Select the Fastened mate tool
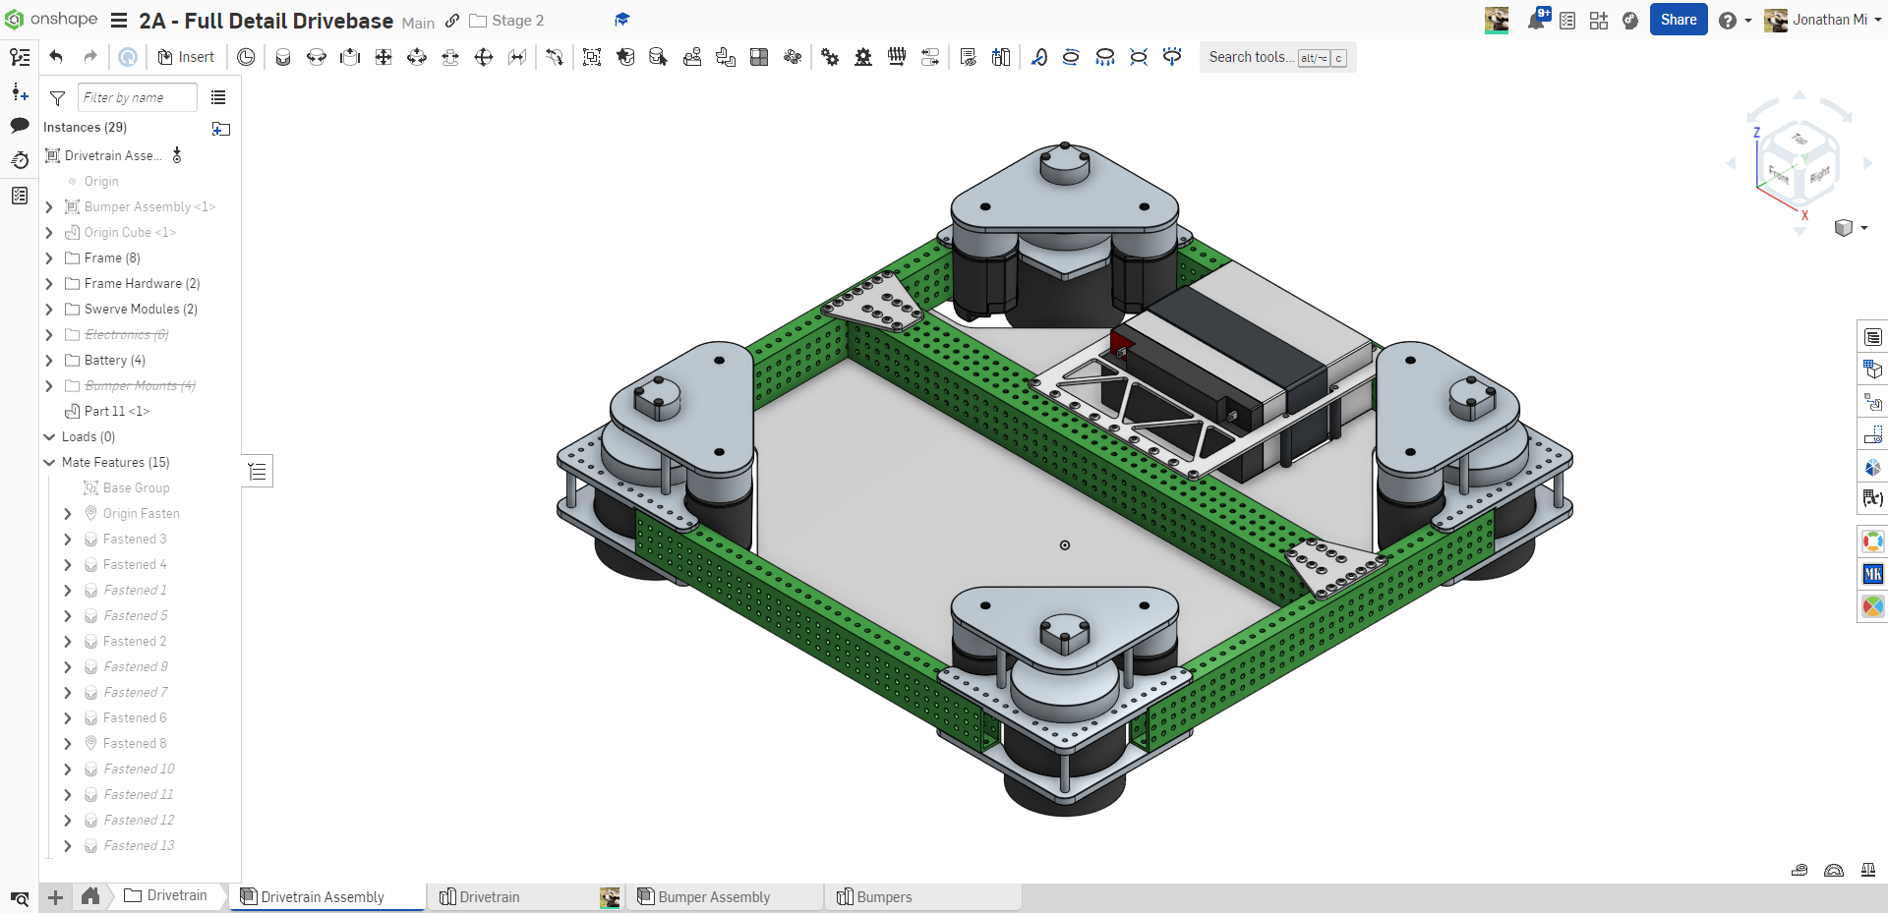This screenshot has width=1888, height=913. [x=283, y=57]
